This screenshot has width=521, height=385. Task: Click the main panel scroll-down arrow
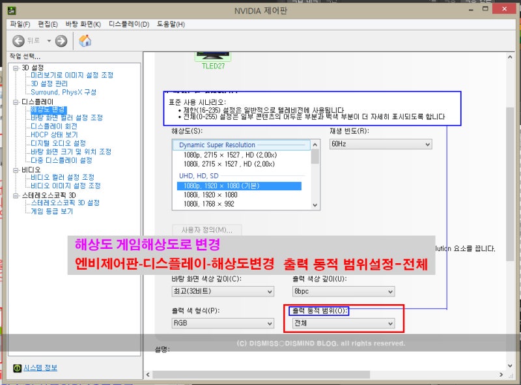(x=510, y=365)
